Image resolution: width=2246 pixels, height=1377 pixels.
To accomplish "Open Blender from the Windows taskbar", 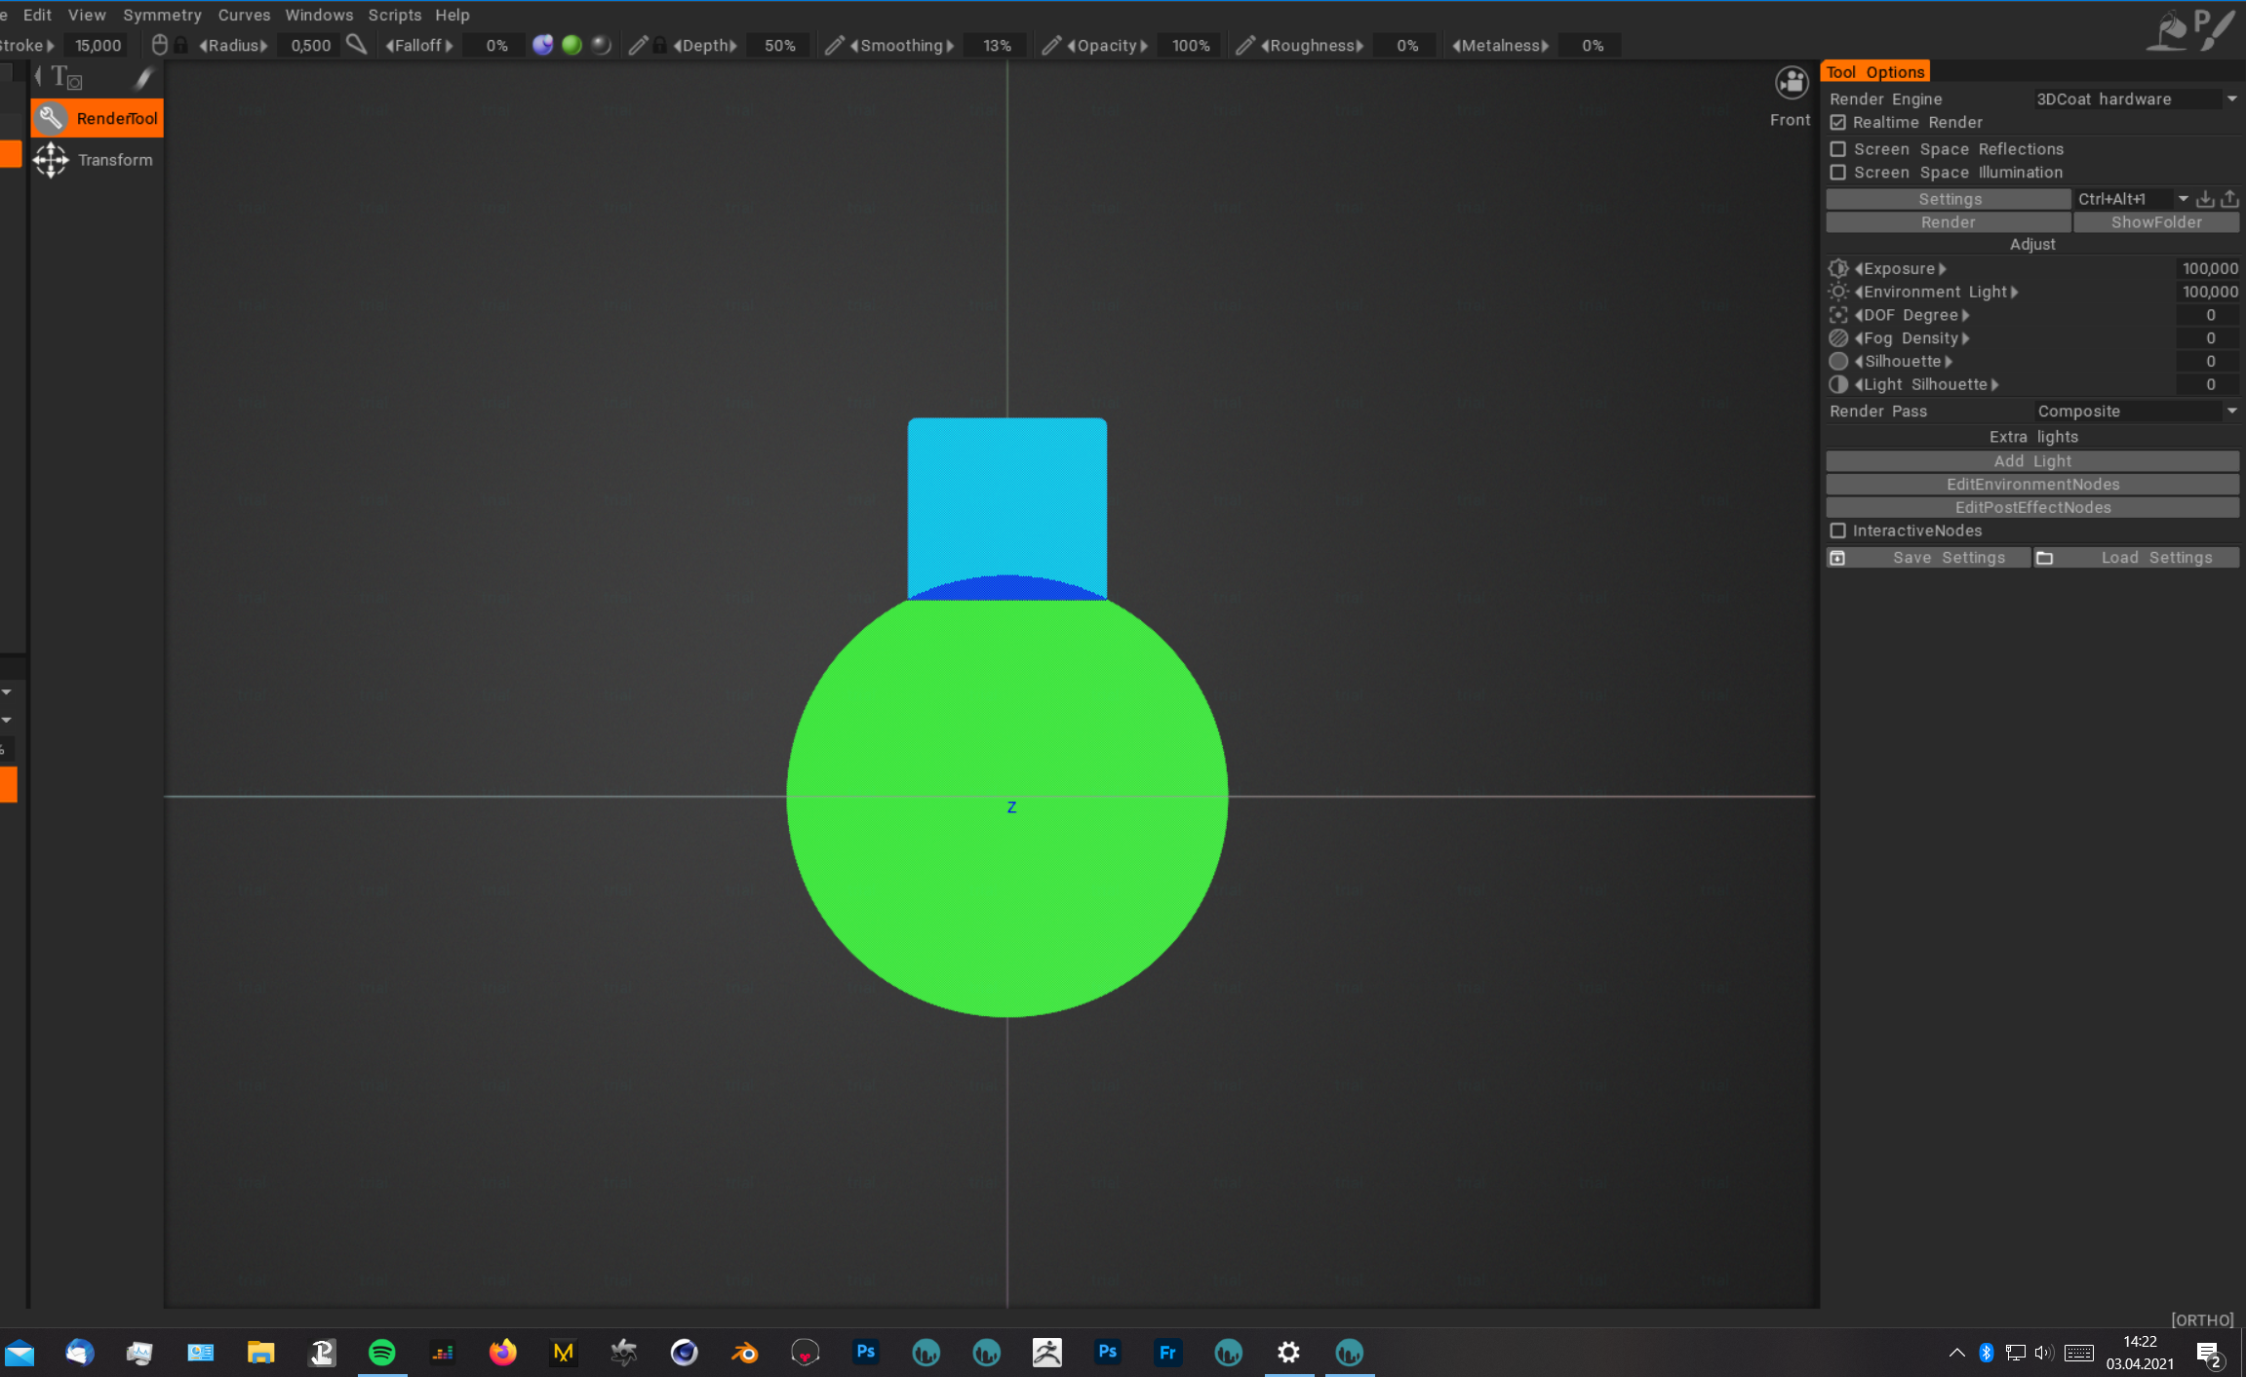I will click(745, 1353).
